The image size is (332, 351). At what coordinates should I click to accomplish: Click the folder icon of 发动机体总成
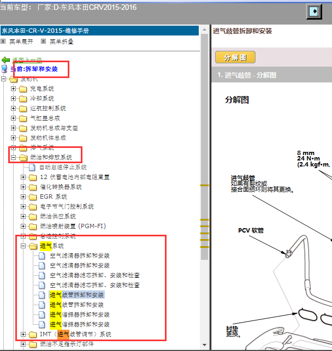(23, 138)
